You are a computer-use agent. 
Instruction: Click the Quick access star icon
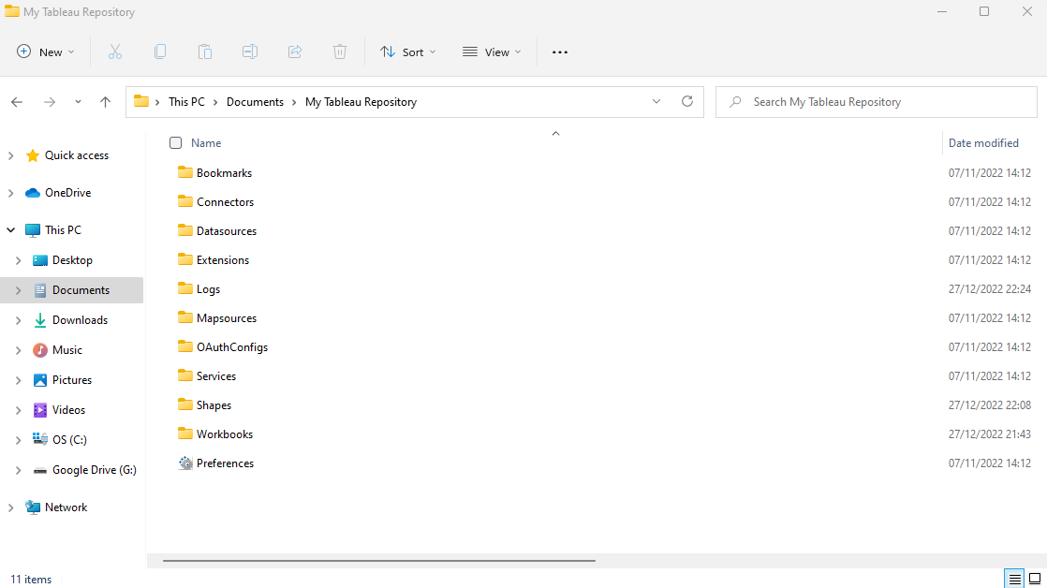(33, 155)
